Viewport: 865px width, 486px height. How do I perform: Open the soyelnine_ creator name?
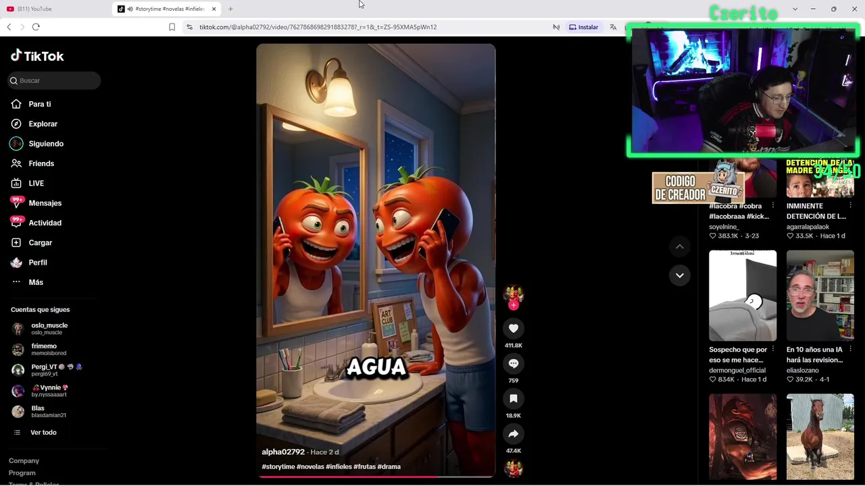coord(724,227)
